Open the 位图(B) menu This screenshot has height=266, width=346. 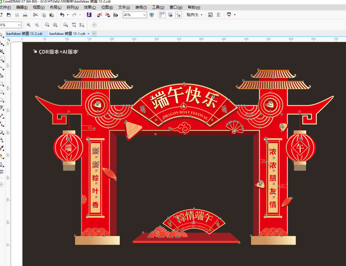pyautogui.click(x=107, y=7)
